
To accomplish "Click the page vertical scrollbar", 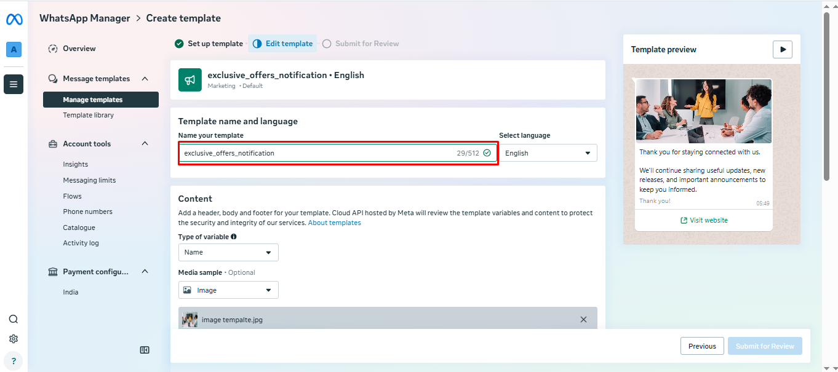I will [x=826, y=97].
